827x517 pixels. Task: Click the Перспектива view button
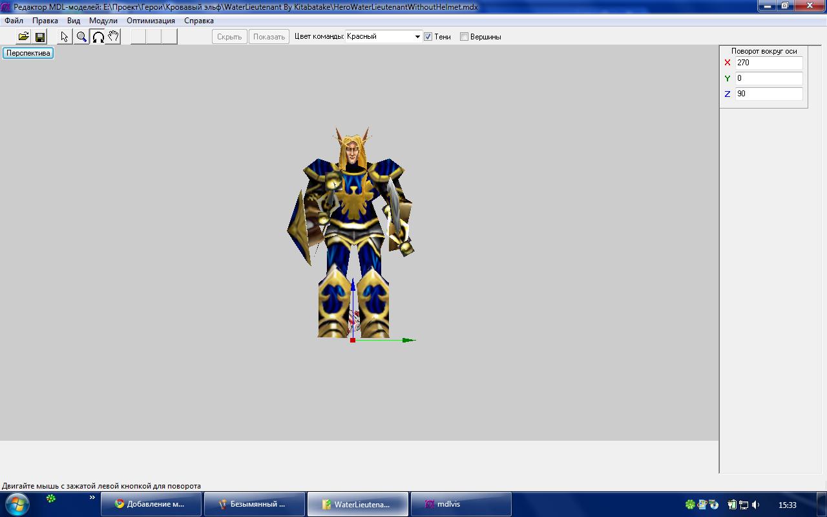coord(28,53)
